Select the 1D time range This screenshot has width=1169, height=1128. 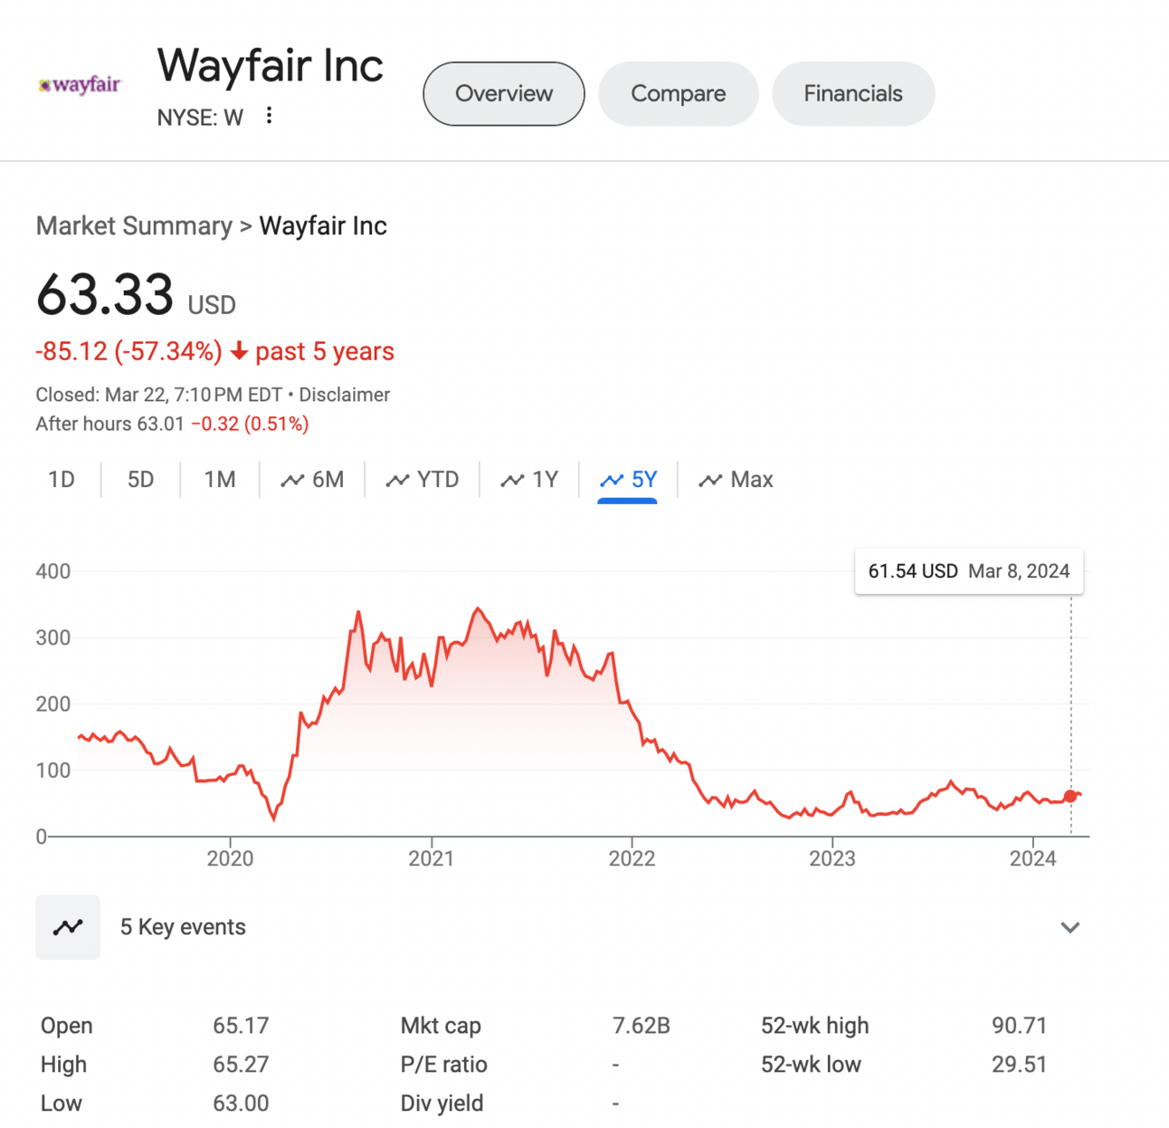[x=62, y=480]
